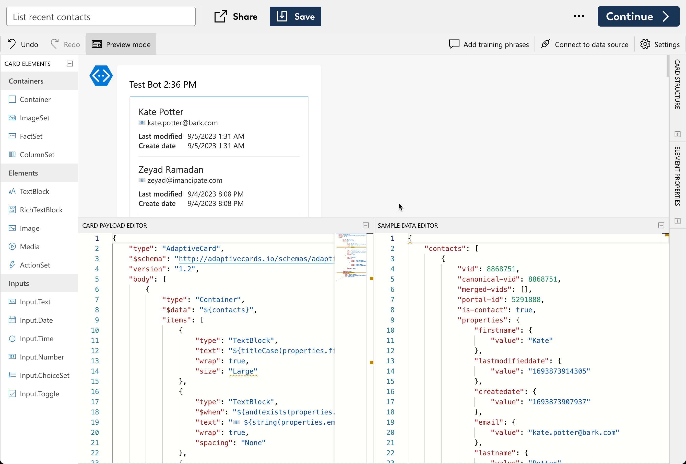Viewport: 686px width, 464px height.
Task: Click the Inputs section header
Action: coord(39,283)
